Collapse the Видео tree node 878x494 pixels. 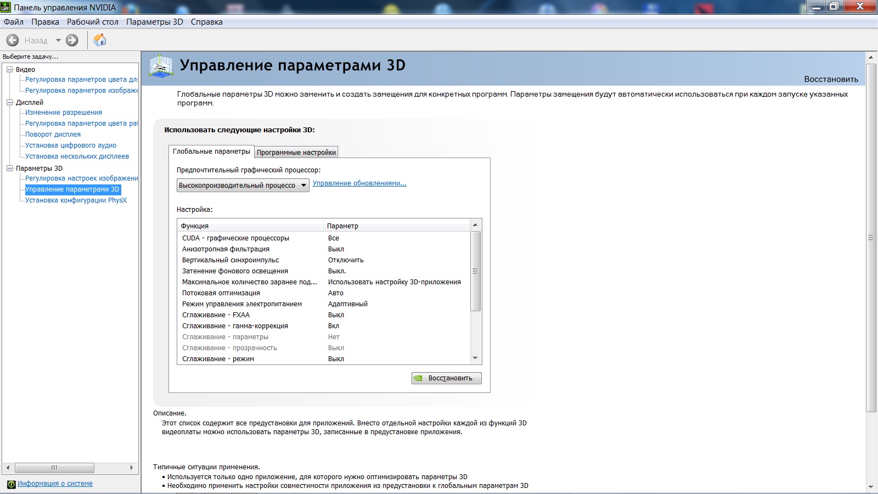point(9,70)
